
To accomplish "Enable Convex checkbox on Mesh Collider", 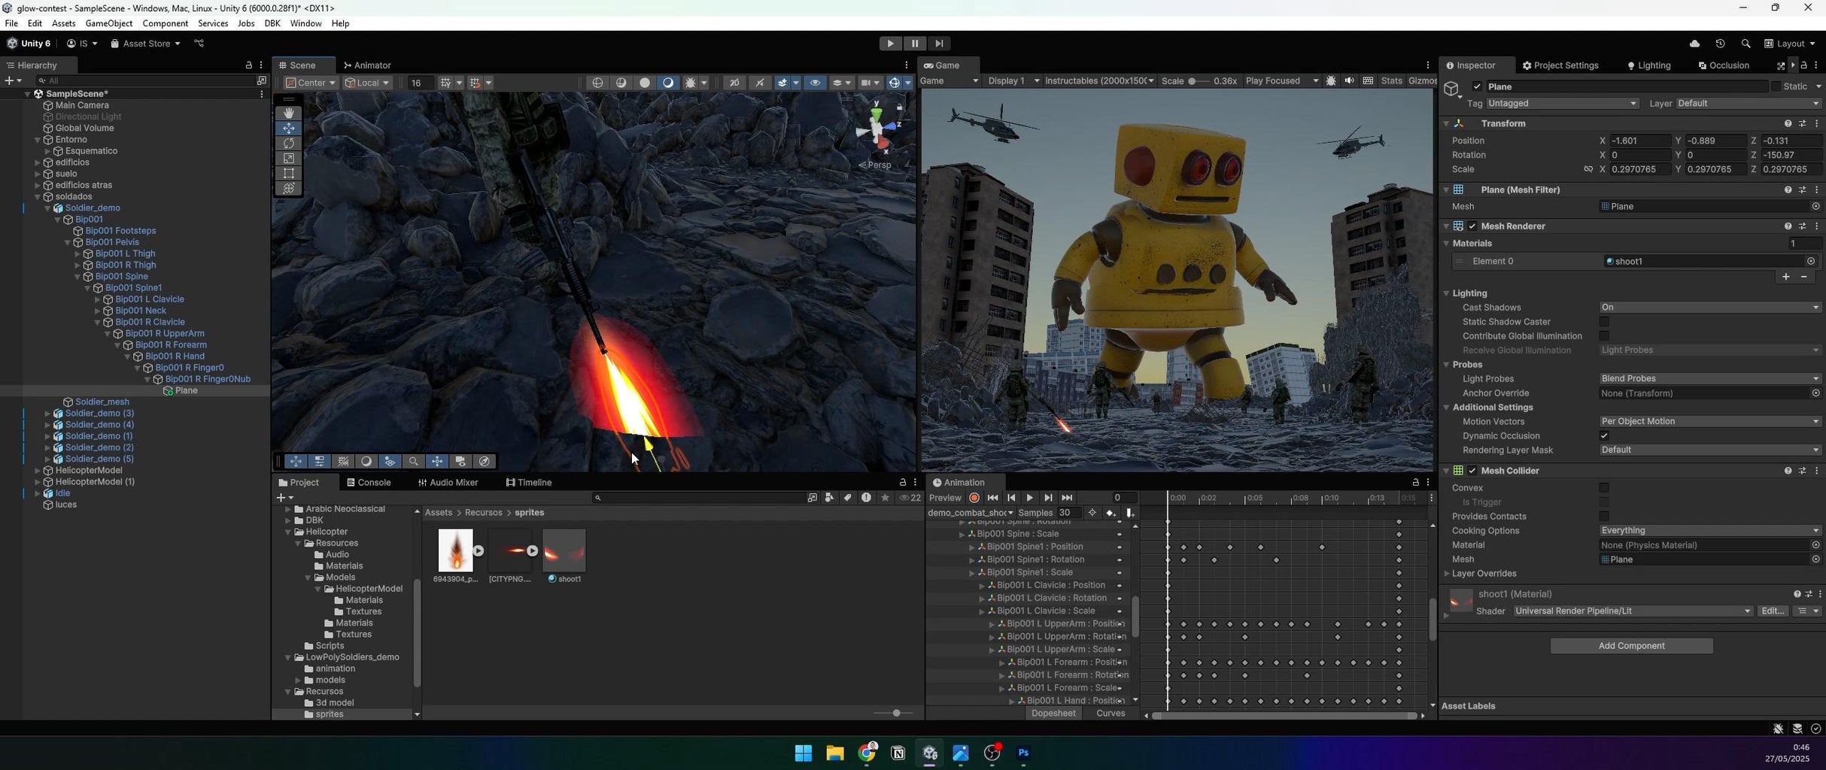I will point(1604,488).
